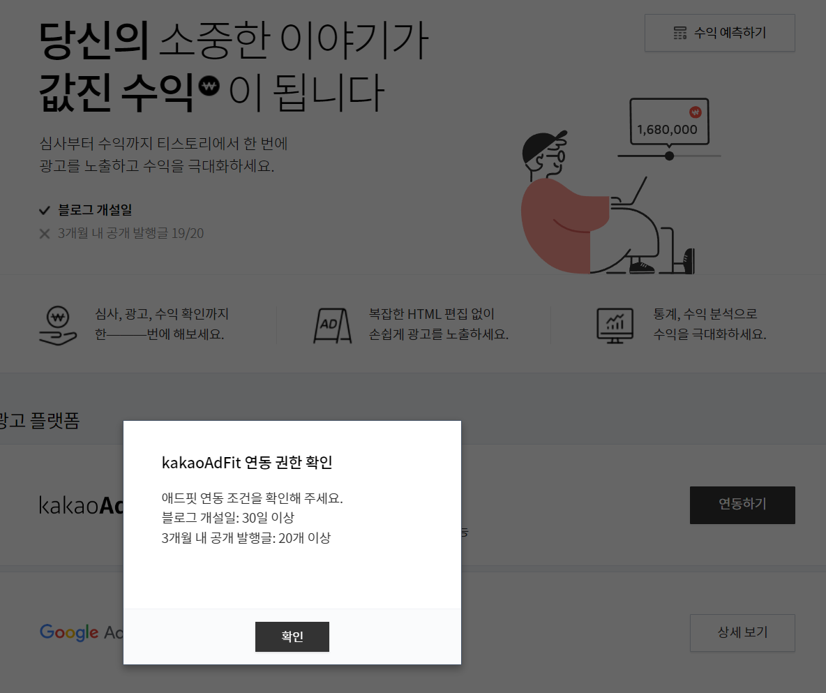Click the text 복잡한 HTML 편집 없이
This screenshot has height=693, width=826.
tap(431, 314)
